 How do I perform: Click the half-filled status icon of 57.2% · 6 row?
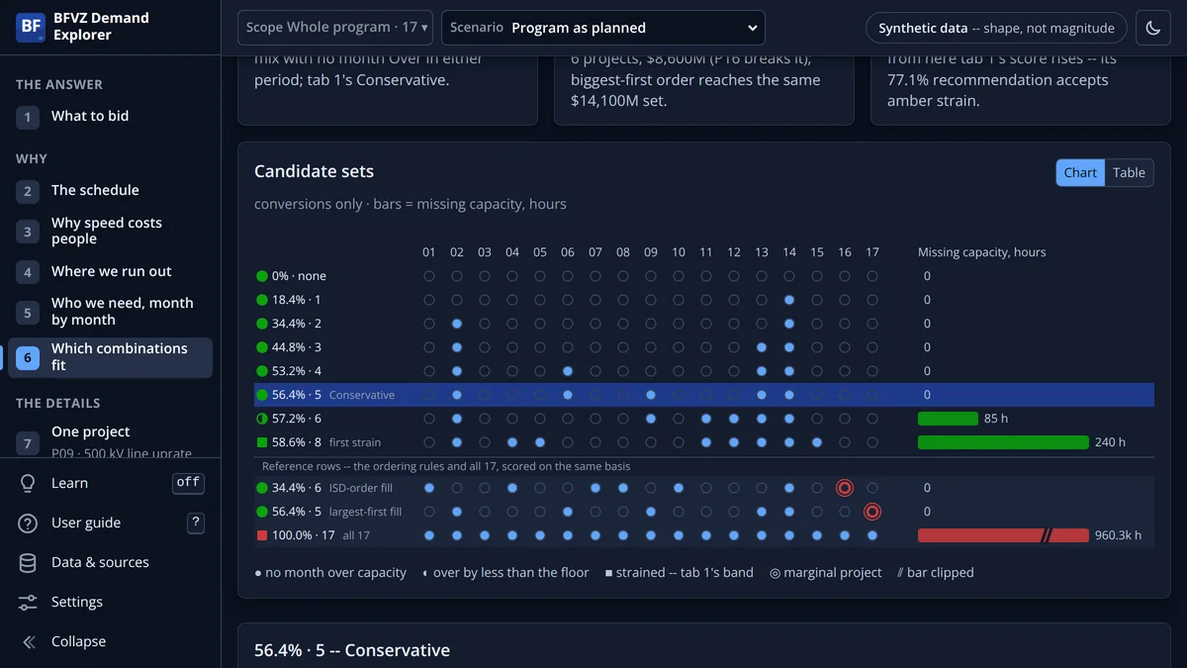point(262,419)
